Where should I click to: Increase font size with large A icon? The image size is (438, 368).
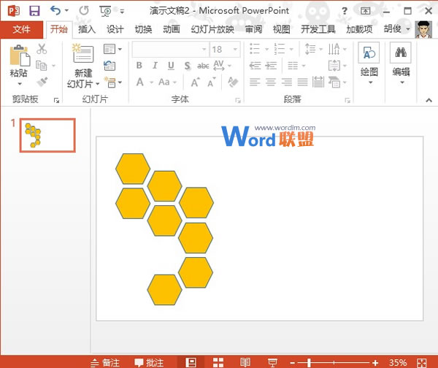tap(195, 83)
